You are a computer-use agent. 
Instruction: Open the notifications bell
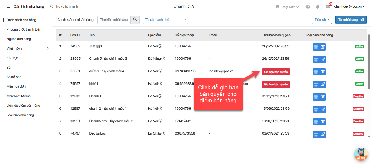317,7
